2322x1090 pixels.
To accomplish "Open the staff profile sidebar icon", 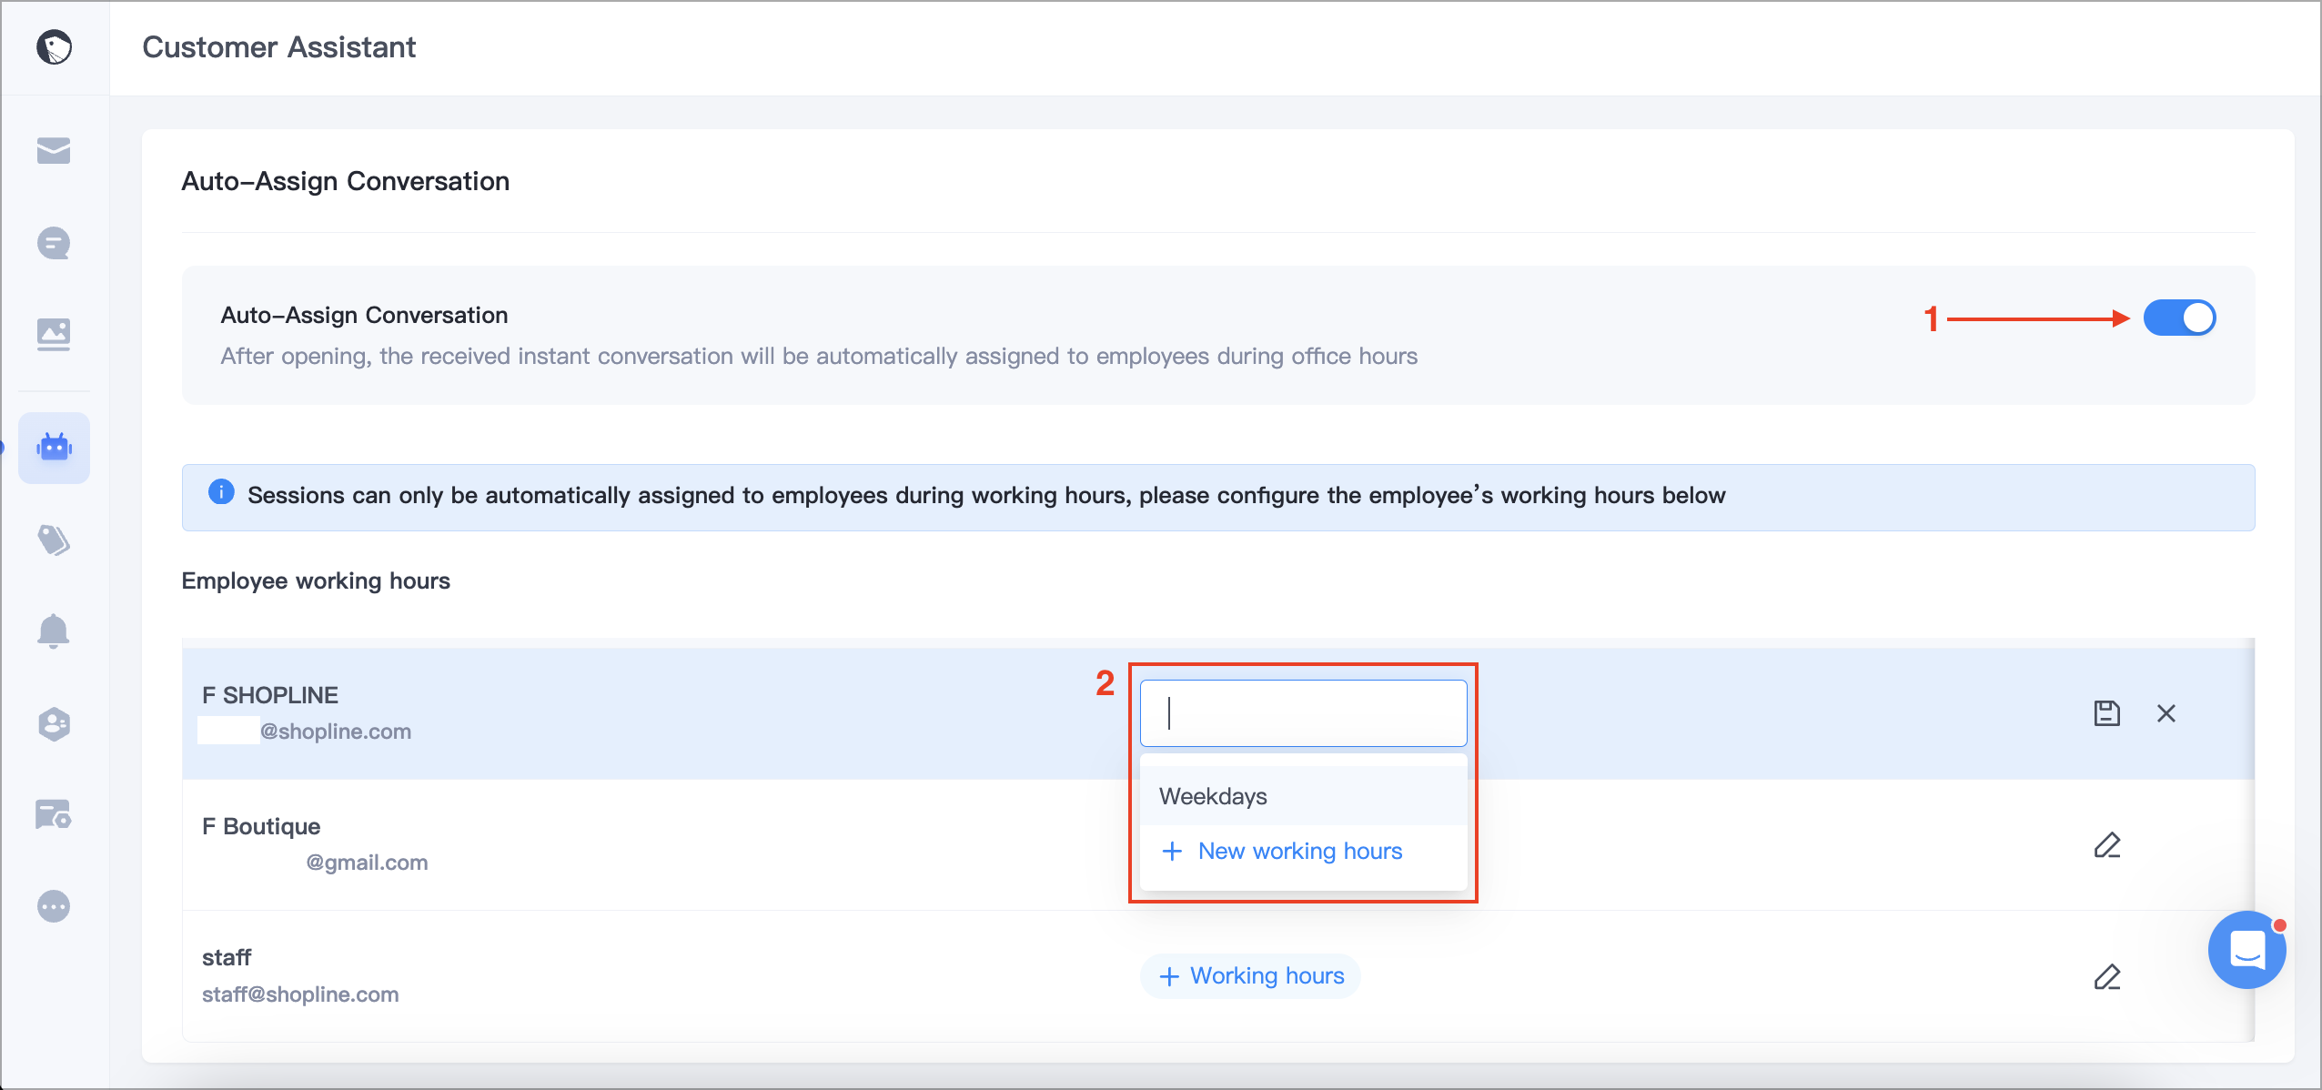I will pos(54,724).
